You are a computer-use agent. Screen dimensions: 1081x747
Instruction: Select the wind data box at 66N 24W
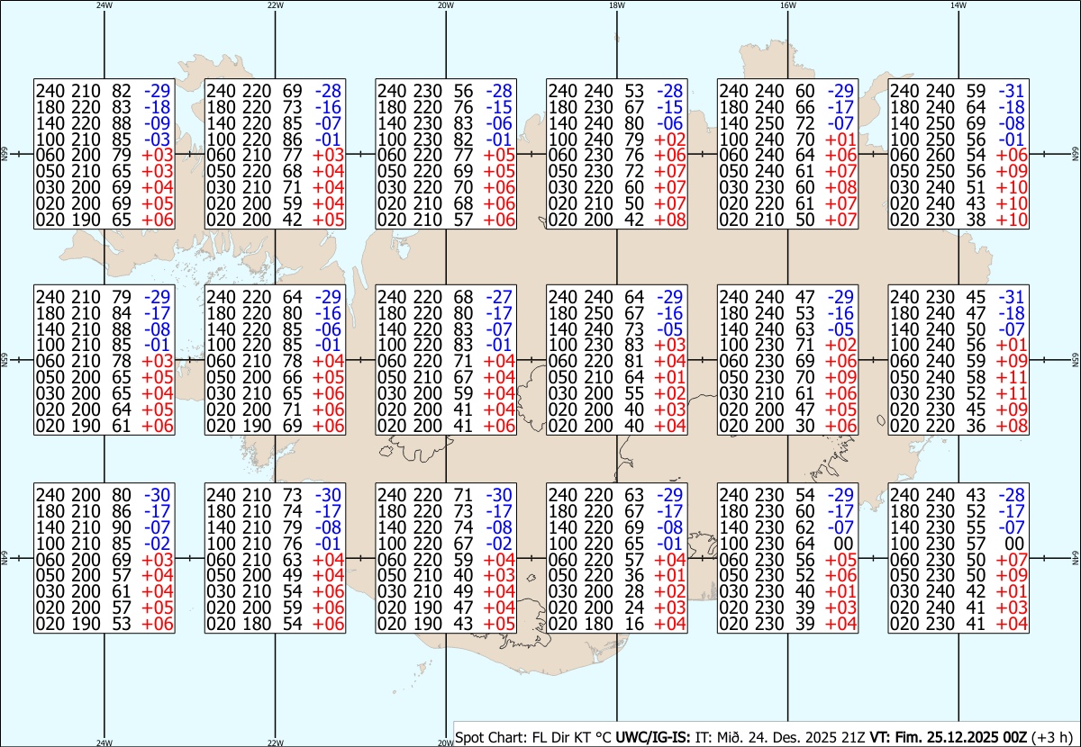104,155
